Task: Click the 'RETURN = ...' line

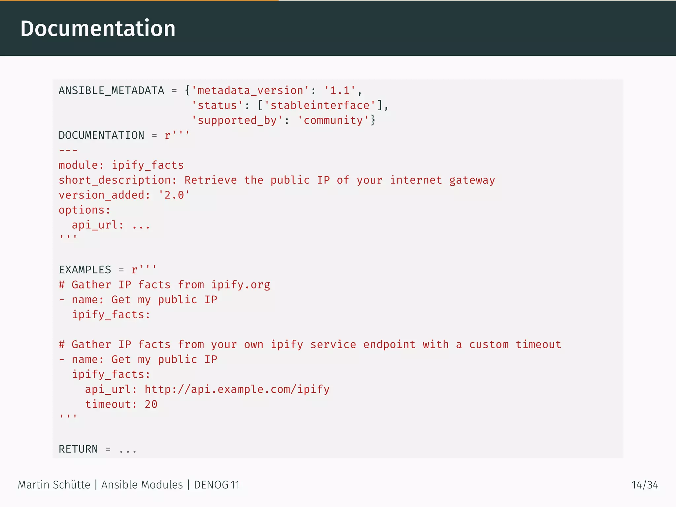Action: (x=98, y=449)
